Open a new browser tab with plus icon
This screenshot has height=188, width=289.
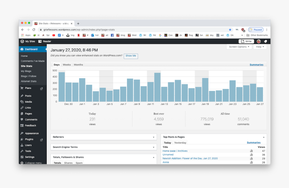pos(78,23)
